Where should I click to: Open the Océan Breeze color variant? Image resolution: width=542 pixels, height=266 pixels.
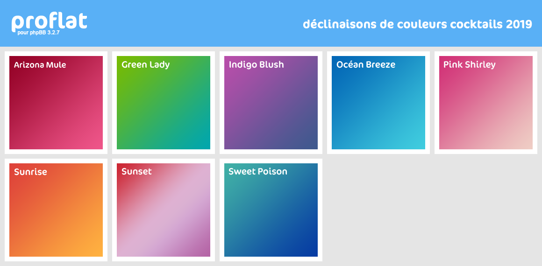point(378,103)
